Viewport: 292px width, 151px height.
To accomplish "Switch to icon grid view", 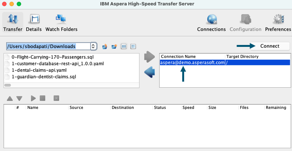I will (124, 46).
